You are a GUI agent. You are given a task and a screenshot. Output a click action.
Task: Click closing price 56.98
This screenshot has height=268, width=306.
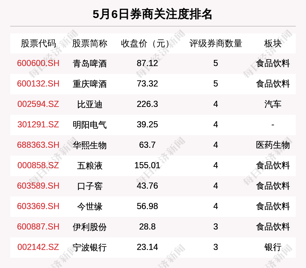(147, 206)
